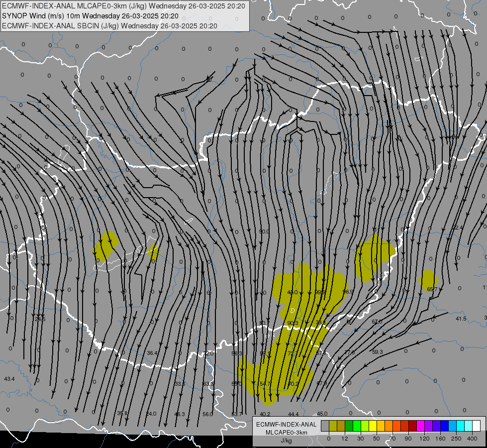The image size is (487, 448).
Task: Click the legend title ECMWF-INDEX-ANAL near the color bar
Action: pos(287,425)
